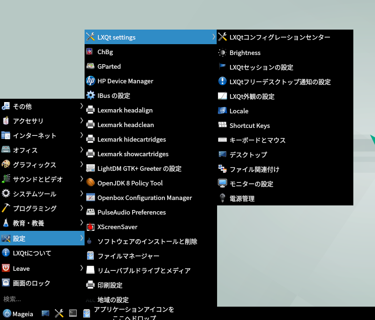
Task: Click the LXQt appearance settings icon
Action: click(x=222, y=96)
